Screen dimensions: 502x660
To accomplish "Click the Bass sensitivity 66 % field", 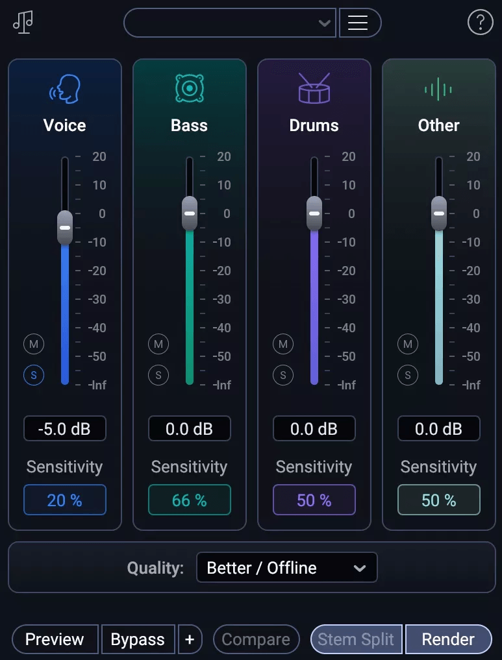I will click(x=190, y=500).
